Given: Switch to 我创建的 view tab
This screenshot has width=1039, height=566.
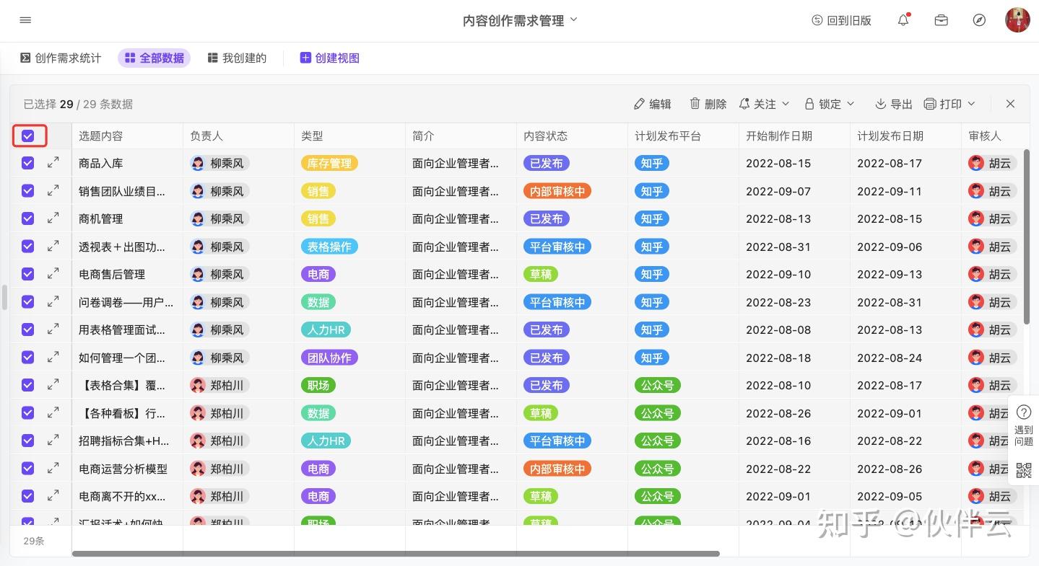Looking at the screenshot, I should click(237, 58).
